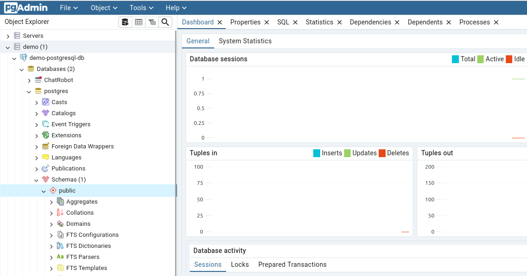Expand the Servers tree node
The height and width of the screenshot is (276, 527).
click(x=8, y=36)
